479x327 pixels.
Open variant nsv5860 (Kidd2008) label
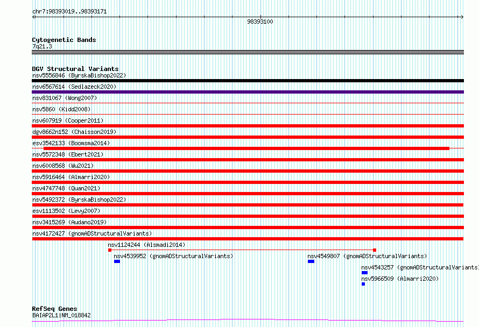point(61,109)
